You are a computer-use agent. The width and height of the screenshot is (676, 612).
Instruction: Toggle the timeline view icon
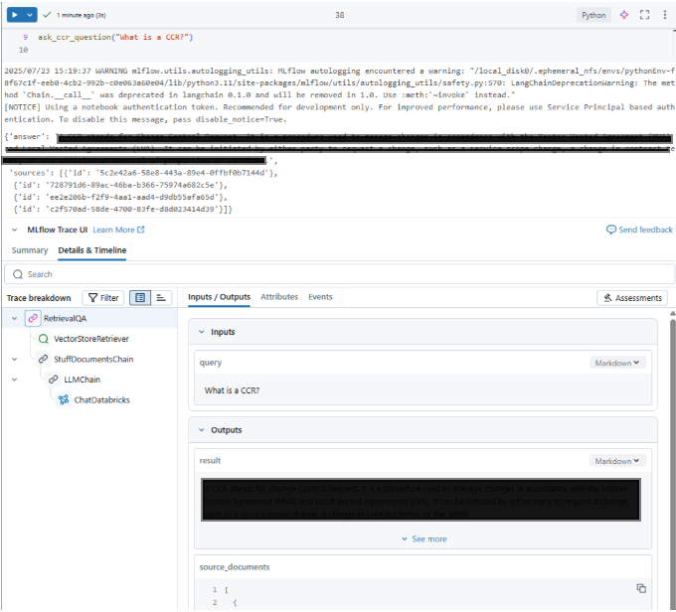(x=161, y=298)
